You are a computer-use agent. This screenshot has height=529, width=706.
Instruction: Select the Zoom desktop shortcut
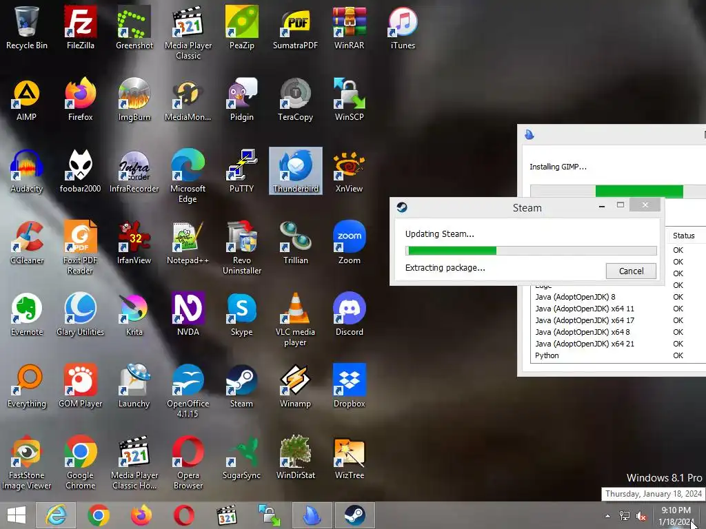pyautogui.click(x=349, y=243)
